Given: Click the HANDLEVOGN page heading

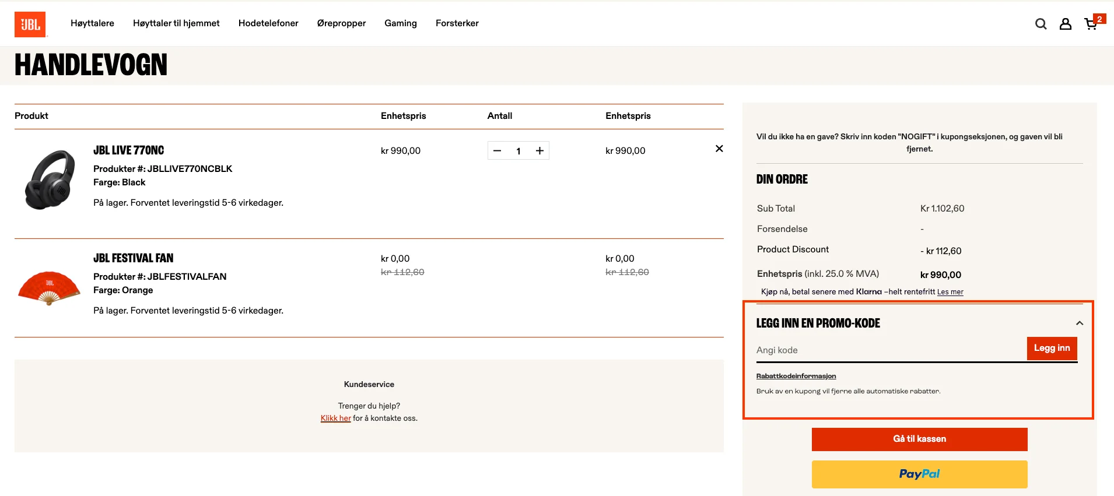Looking at the screenshot, I should click(91, 65).
